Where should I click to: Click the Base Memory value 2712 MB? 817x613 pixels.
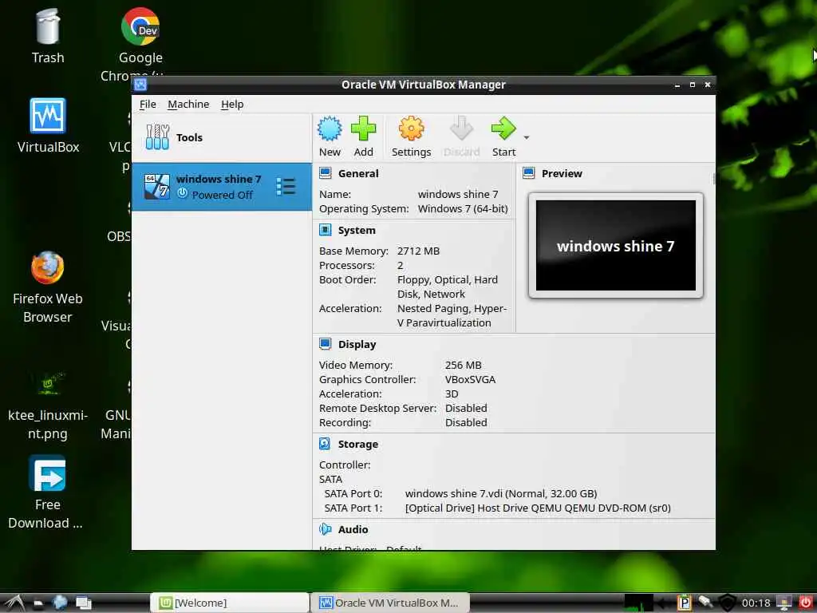(x=418, y=251)
